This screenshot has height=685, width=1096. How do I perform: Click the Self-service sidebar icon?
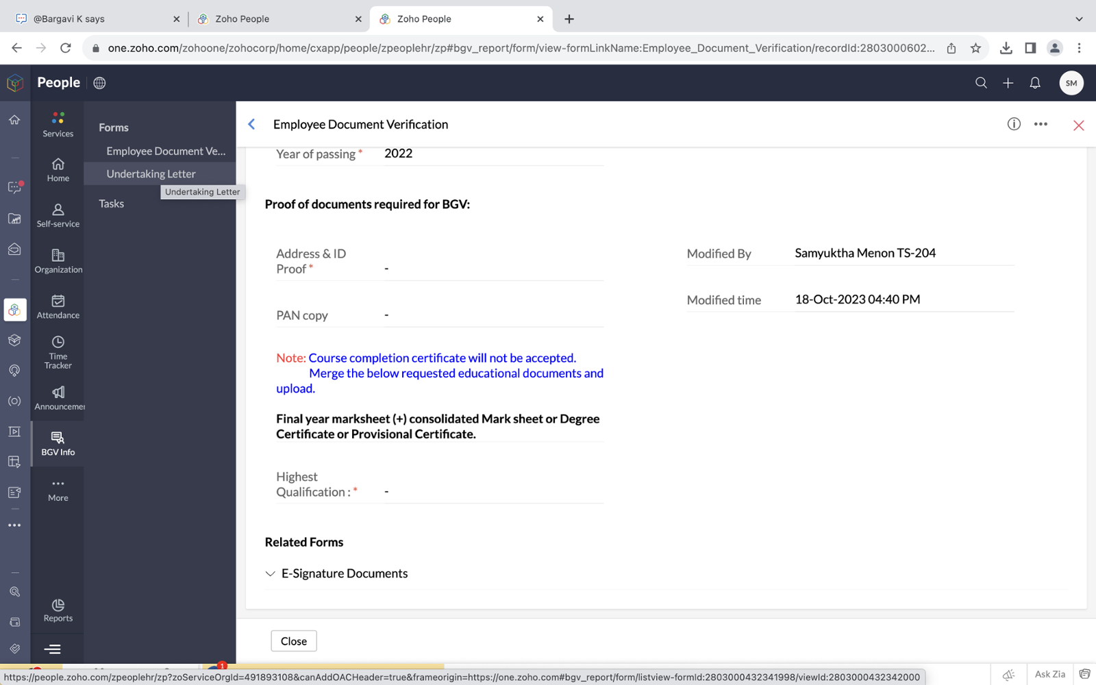pos(58,214)
